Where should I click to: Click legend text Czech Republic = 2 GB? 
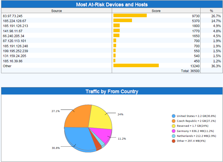click(x=196, y=121)
